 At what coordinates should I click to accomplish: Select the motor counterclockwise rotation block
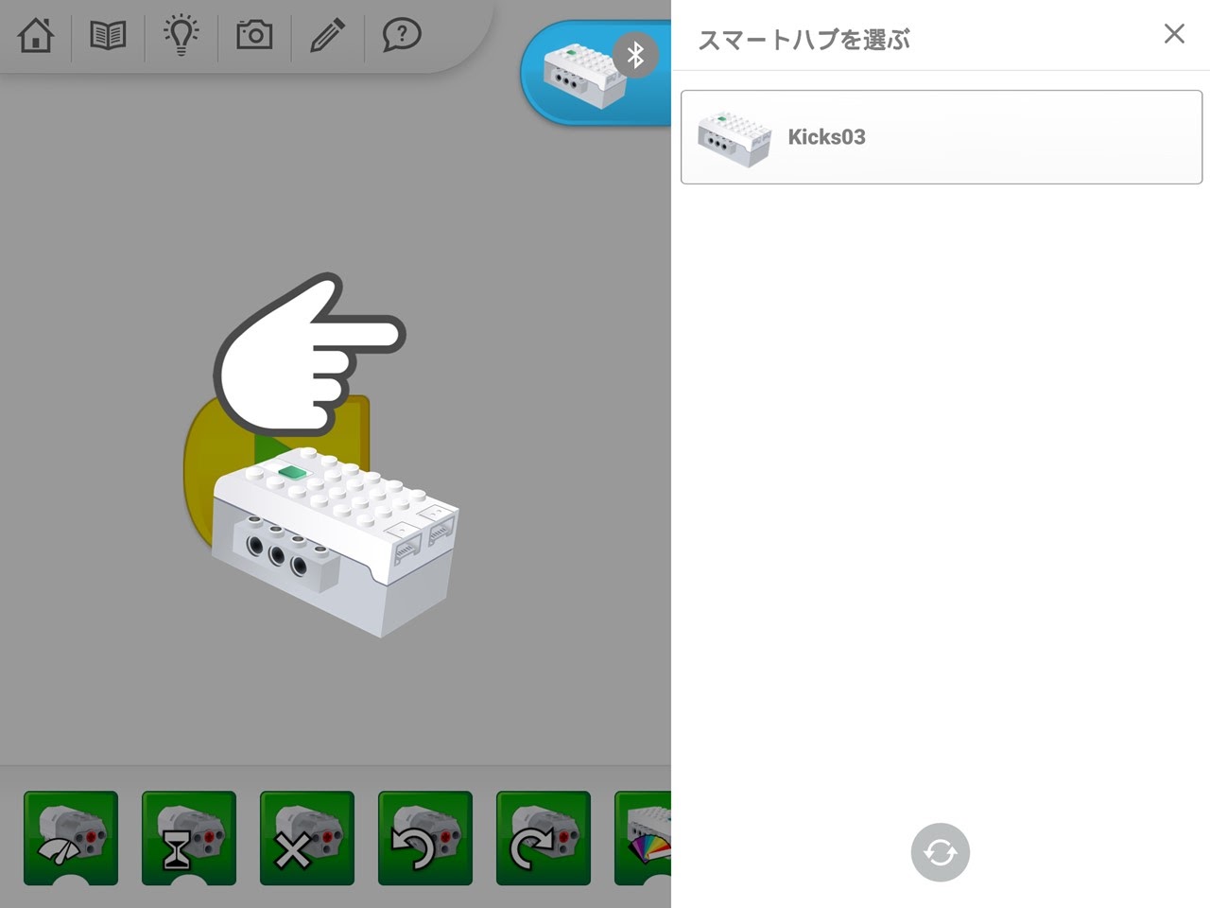click(x=425, y=838)
